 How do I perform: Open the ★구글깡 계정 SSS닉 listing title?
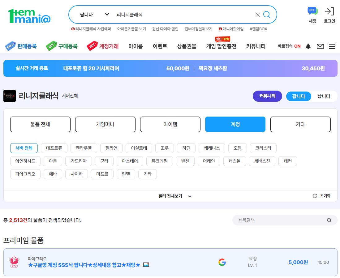84,265
